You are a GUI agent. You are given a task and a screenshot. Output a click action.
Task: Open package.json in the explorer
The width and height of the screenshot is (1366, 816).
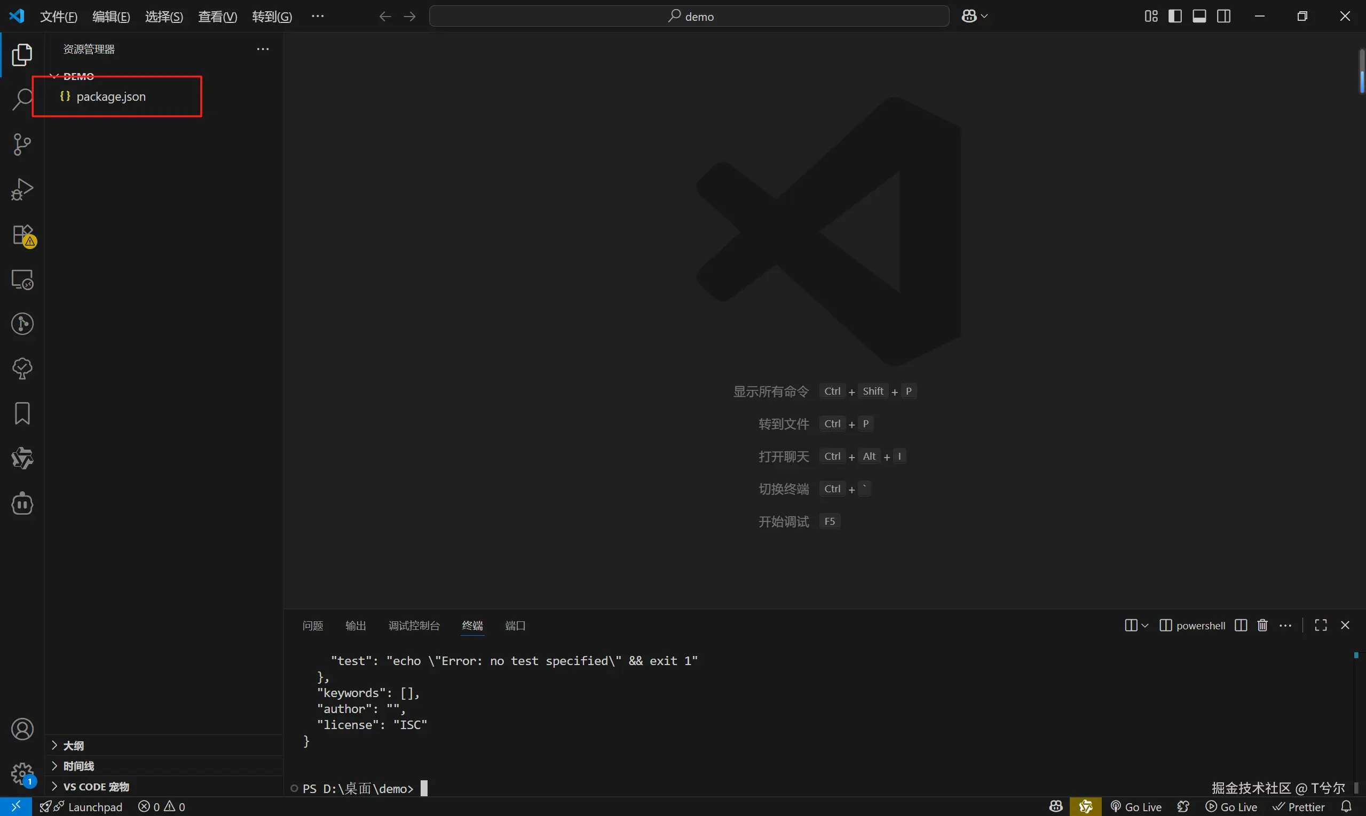click(x=110, y=97)
